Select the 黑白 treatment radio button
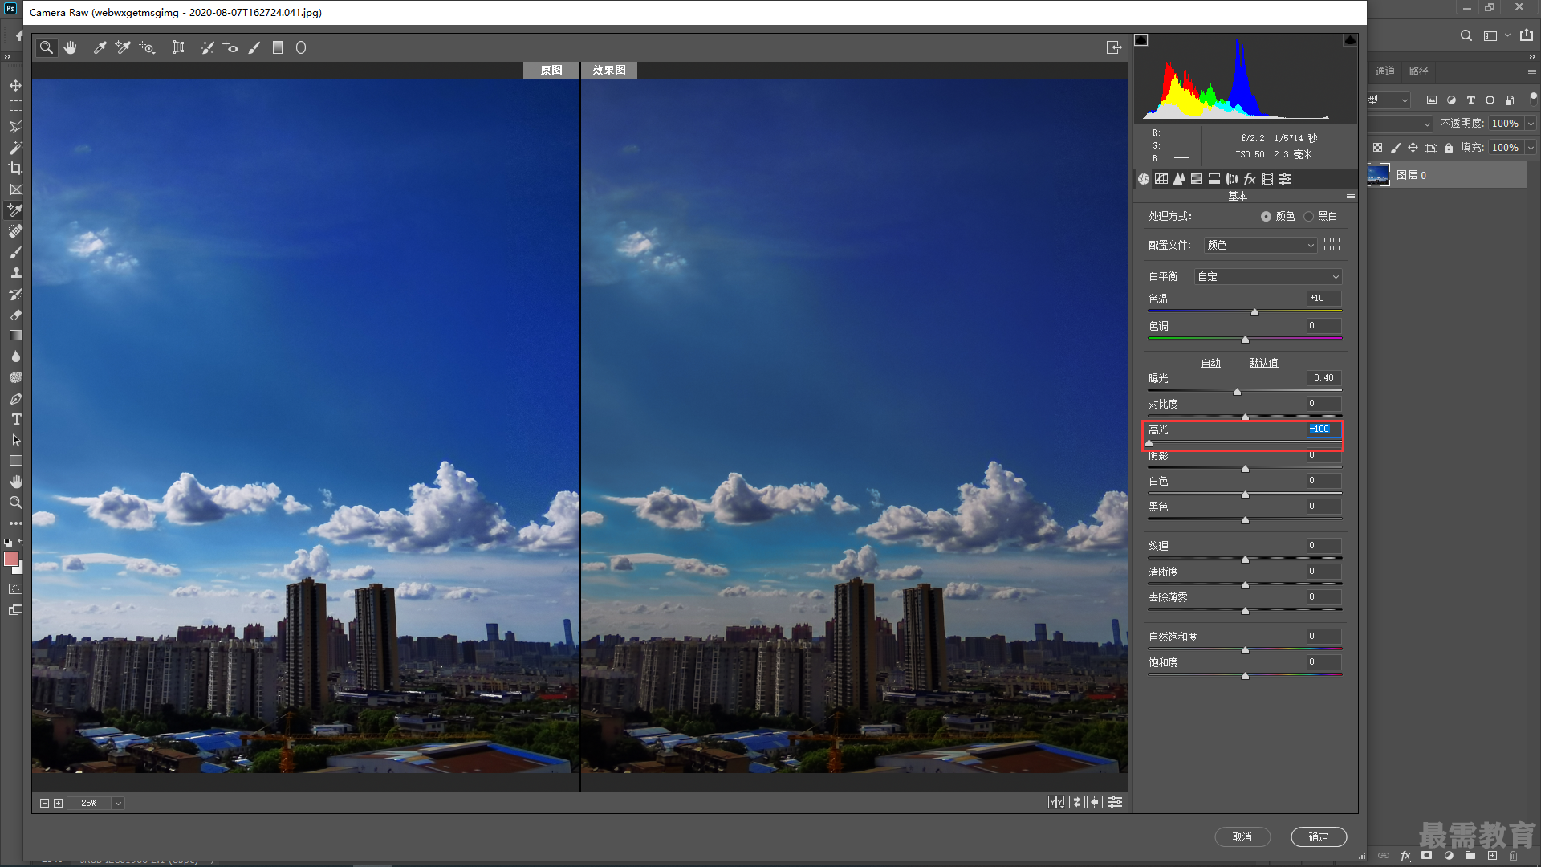Screen dimensions: 1541x867 tap(1308, 216)
